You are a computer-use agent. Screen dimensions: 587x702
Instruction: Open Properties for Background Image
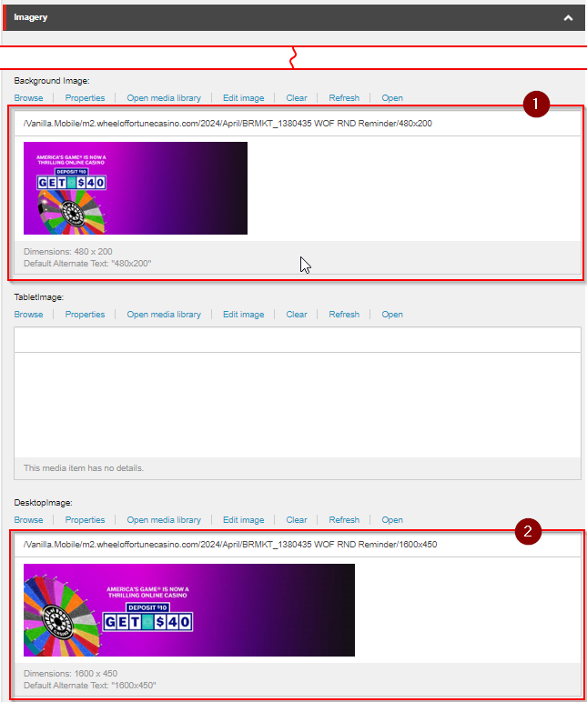[85, 98]
